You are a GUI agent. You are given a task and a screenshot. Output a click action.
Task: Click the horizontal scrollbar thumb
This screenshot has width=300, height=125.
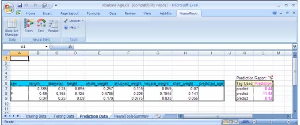point(218,116)
